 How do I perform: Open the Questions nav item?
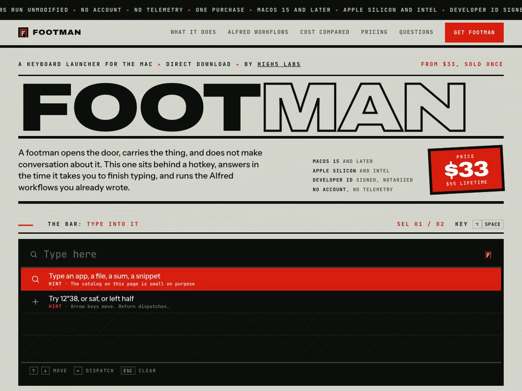tap(416, 32)
